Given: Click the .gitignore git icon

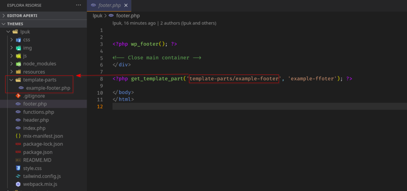Looking at the screenshot, I should click(18, 96).
